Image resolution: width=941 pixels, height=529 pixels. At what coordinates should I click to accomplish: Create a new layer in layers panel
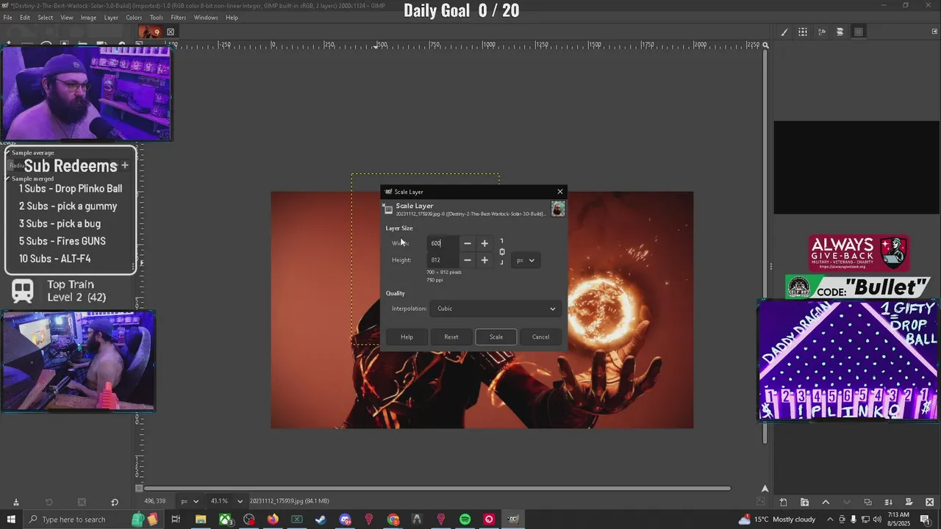point(783,503)
